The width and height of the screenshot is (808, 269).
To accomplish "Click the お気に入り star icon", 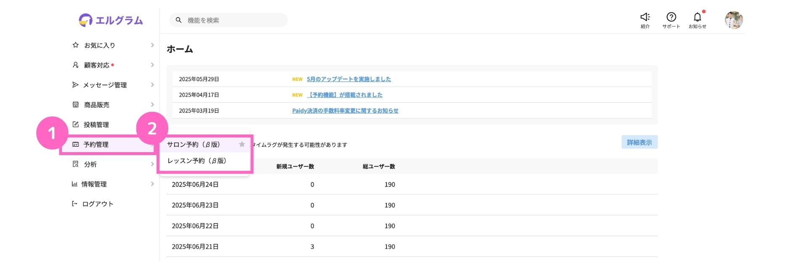I will 76,45.
